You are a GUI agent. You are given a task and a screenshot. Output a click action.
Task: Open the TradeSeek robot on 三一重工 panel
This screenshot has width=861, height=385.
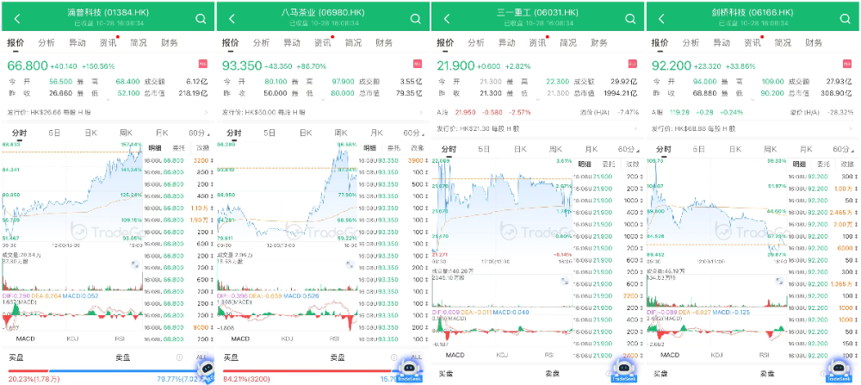pos(623,370)
